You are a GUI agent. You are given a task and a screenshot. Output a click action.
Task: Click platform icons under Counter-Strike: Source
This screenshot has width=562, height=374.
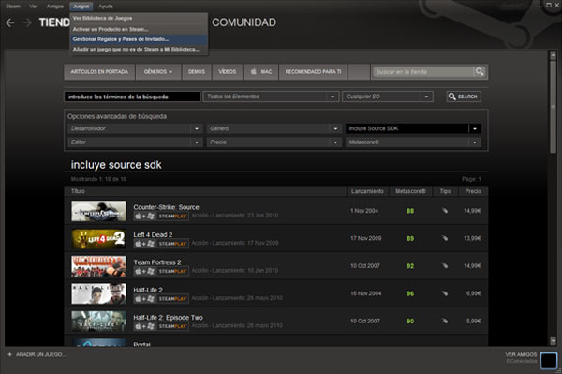coord(145,216)
